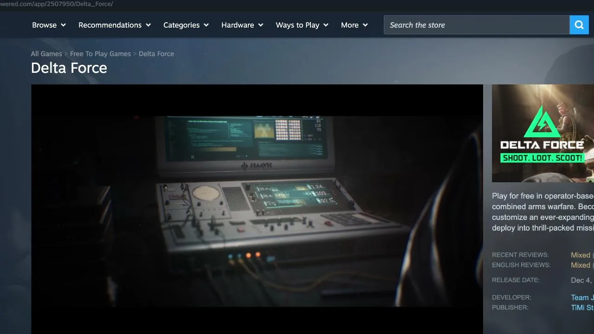Open the Categories dropdown
Screen dimensions: 594x334
point(186,25)
